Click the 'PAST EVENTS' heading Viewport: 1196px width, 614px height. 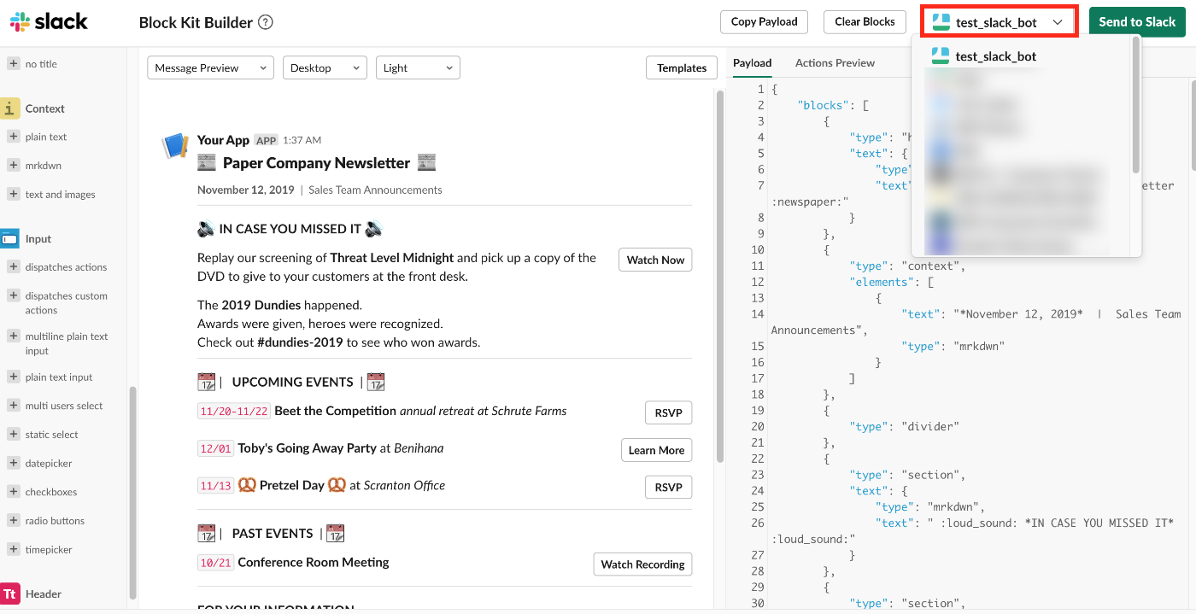(273, 533)
